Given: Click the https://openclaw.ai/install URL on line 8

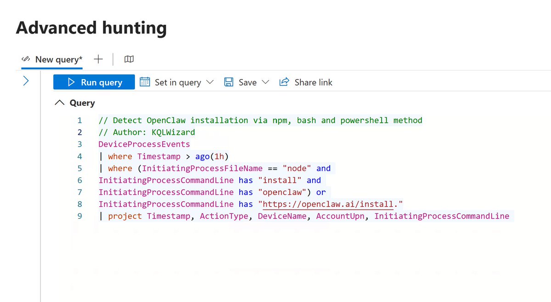Looking at the screenshot, I should click(328, 204).
